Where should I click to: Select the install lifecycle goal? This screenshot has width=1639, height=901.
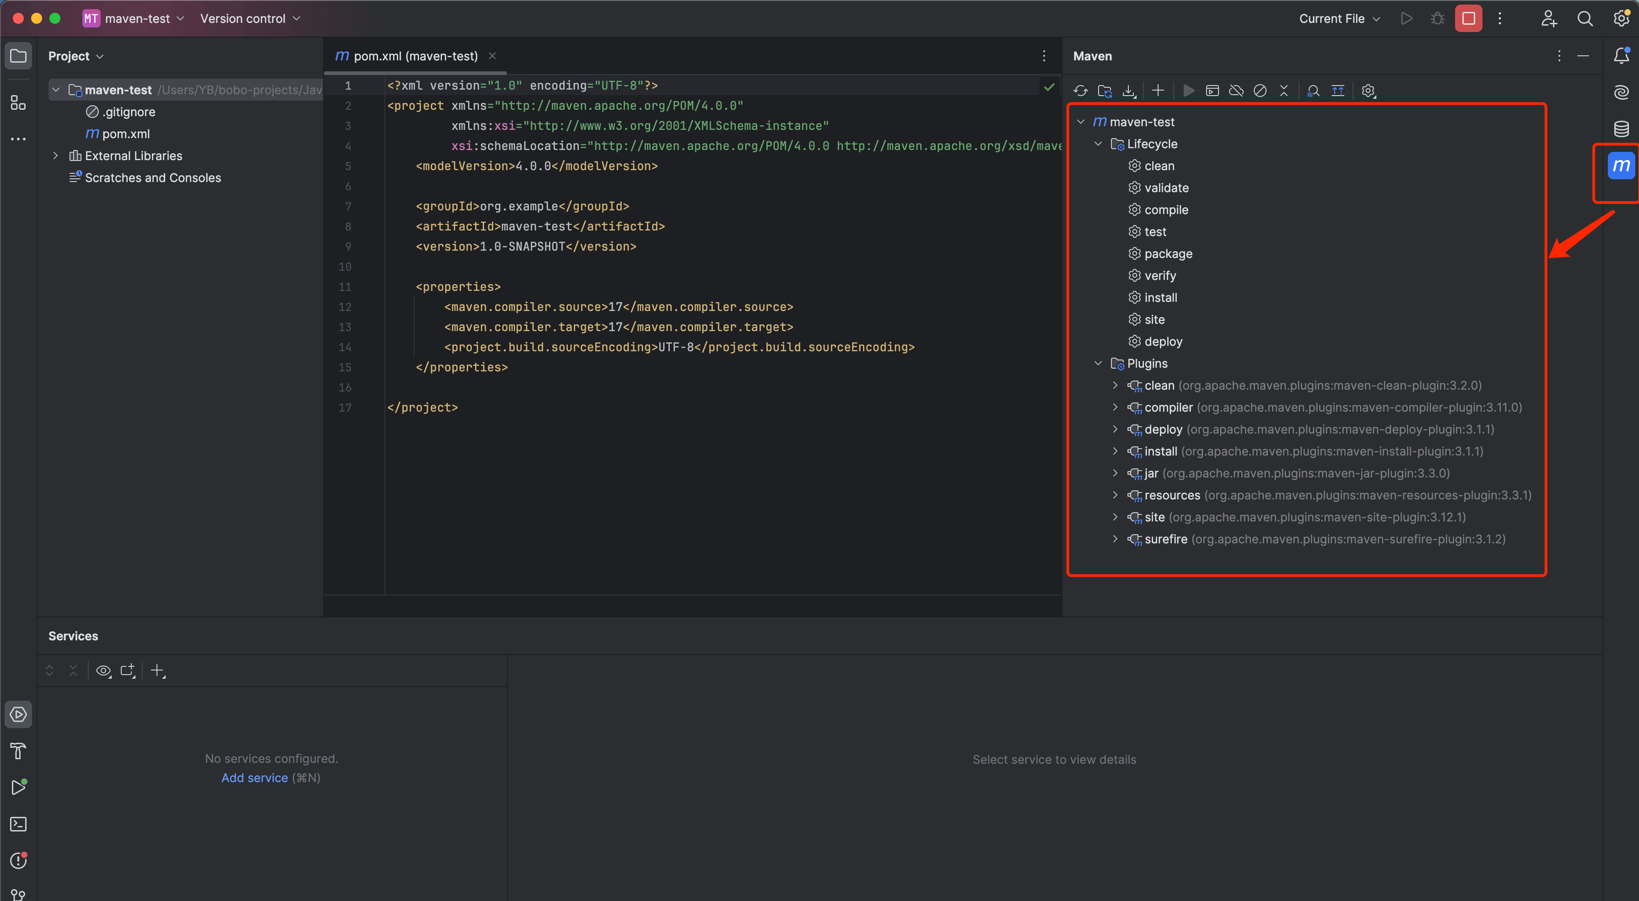click(1160, 298)
